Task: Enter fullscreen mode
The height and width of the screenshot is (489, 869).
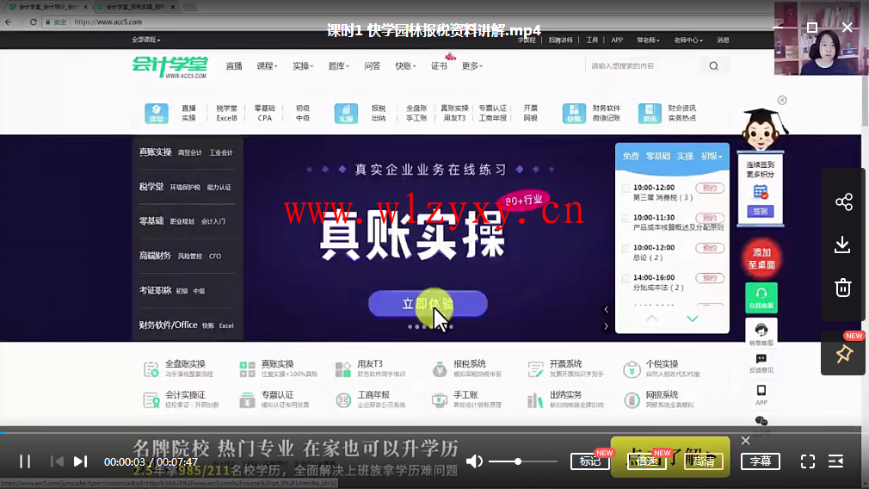Action: point(808,461)
